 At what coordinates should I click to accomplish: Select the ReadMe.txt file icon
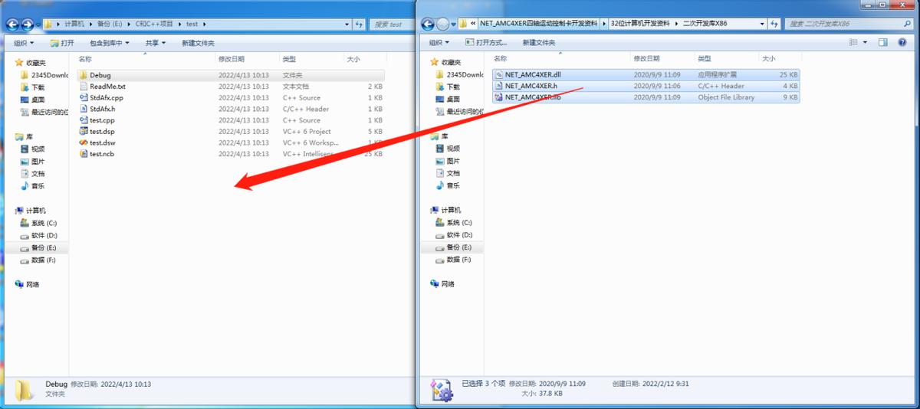[84, 87]
